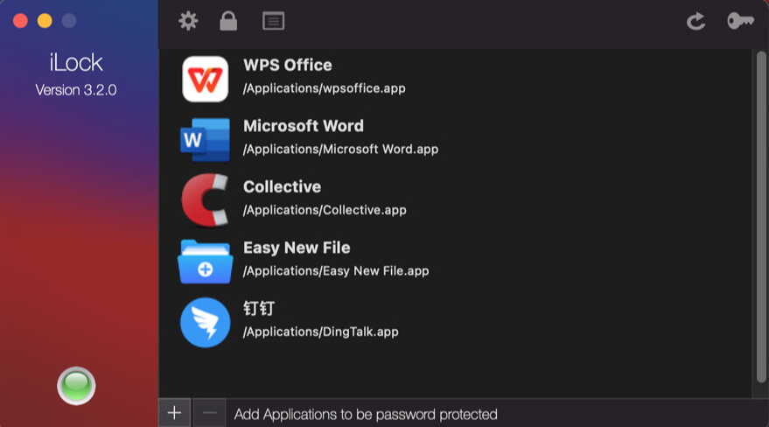The height and width of the screenshot is (427, 769).
Task: Click the refresh arrow icon
Action: coord(696,21)
